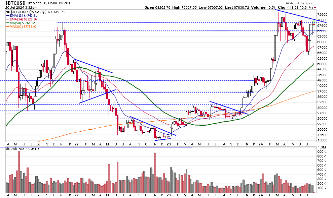Click the blue EMA(13) legend line marker
The width and height of the screenshot is (333, 198).
7,16
